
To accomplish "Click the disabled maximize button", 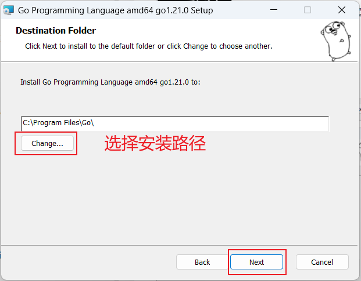I will coord(308,10).
